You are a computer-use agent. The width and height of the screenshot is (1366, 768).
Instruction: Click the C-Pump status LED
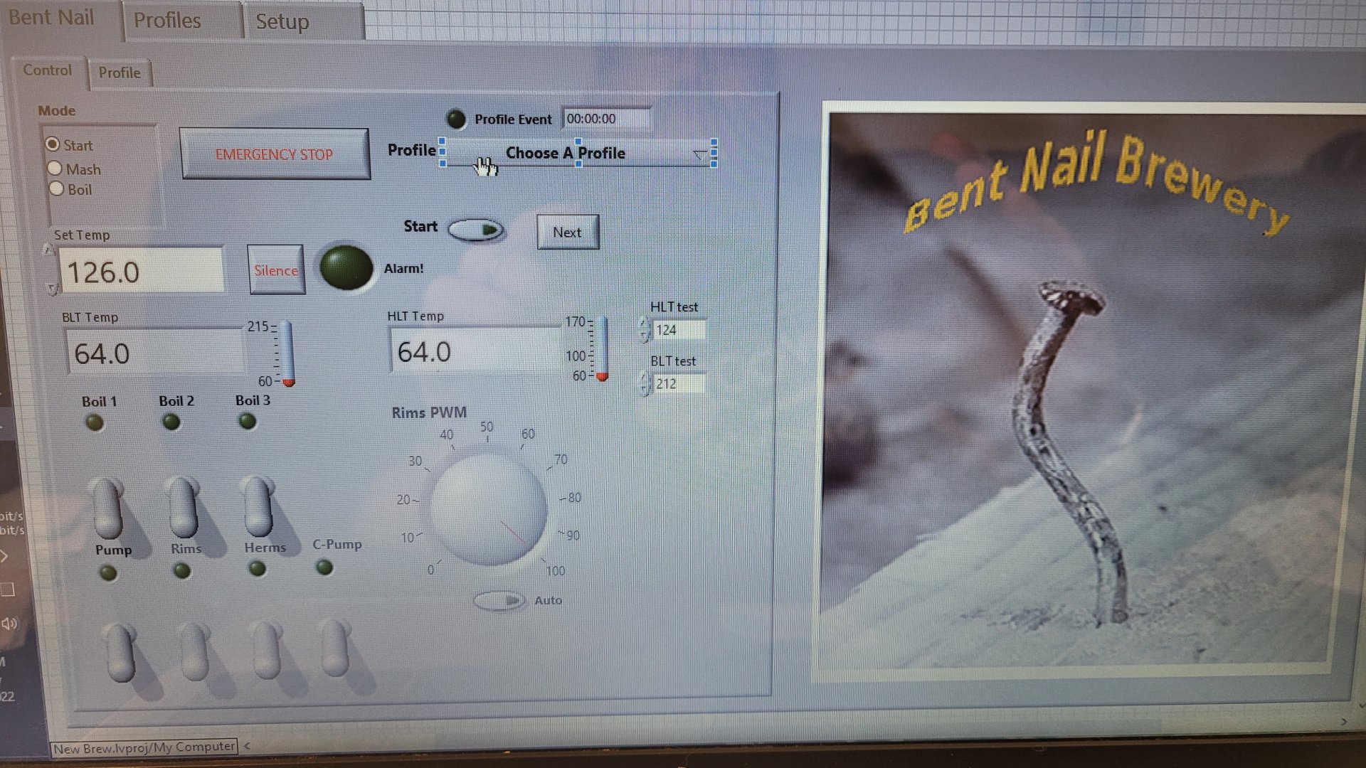324,567
